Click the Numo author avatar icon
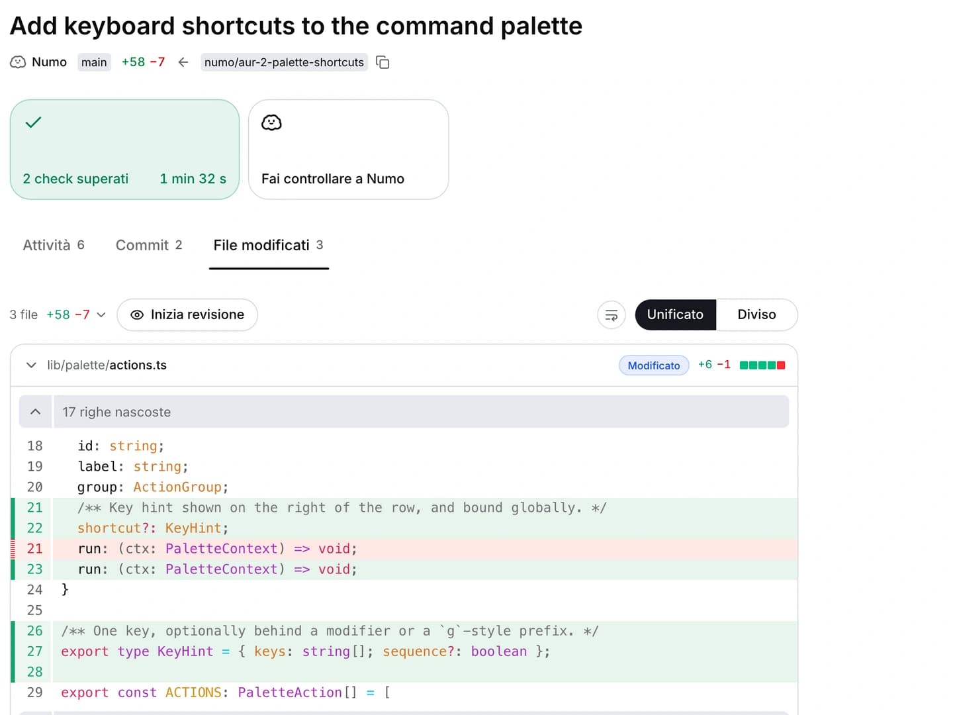 click(x=18, y=62)
